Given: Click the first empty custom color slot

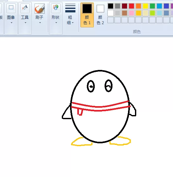Looking at the screenshot, I should point(110,20).
